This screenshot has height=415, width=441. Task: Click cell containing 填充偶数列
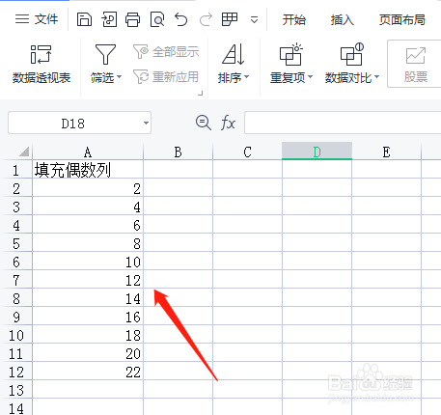coord(88,170)
